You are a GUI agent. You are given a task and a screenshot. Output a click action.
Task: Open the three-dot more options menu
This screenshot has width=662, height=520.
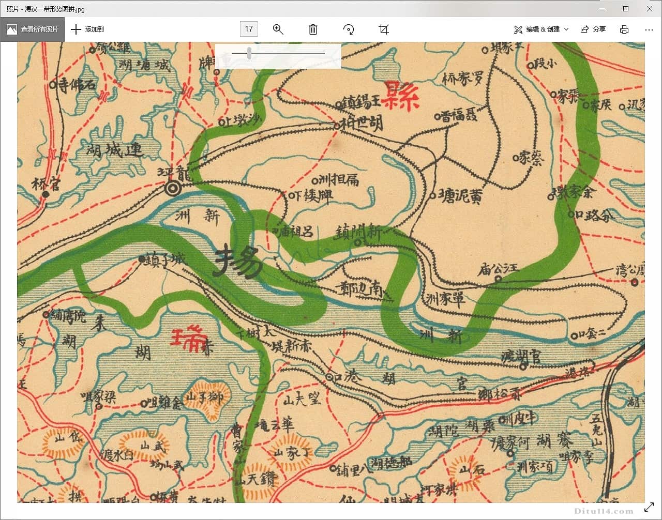649,29
